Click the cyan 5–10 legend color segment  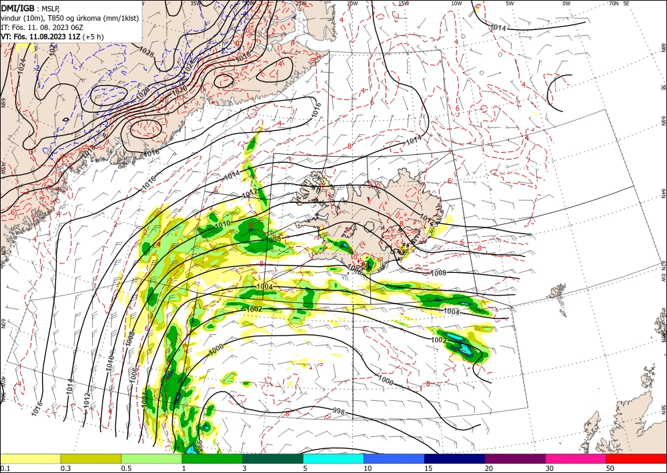(x=333, y=458)
